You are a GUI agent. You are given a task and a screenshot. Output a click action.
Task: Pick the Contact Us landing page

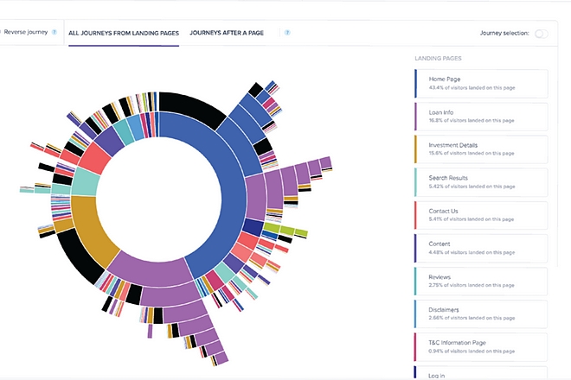coord(481,215)
